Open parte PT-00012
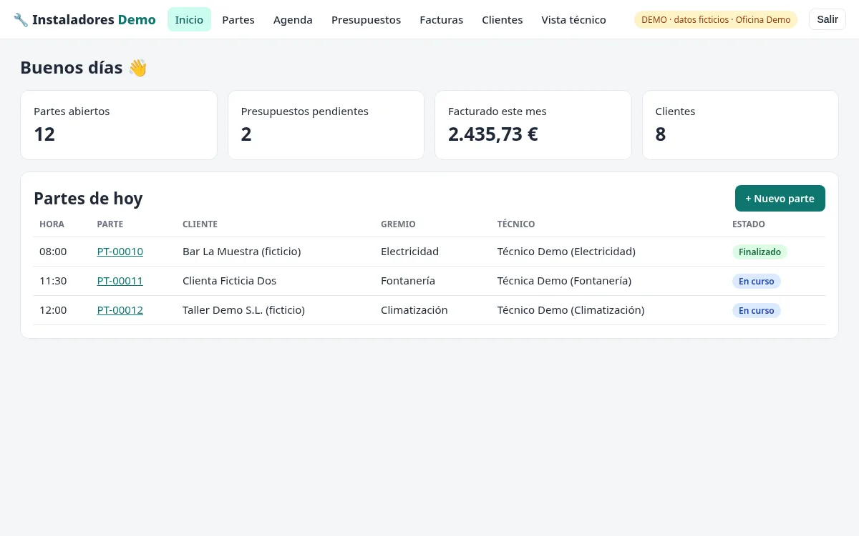 (120, 310)
